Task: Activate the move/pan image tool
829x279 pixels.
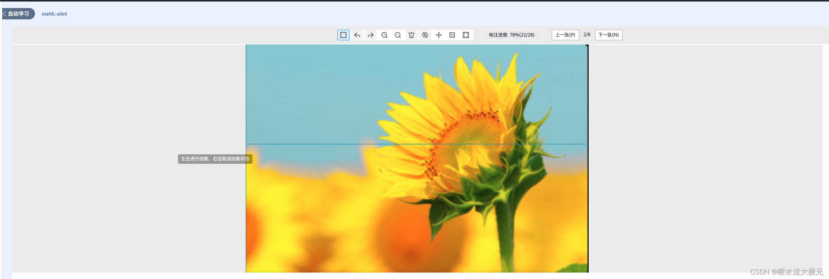Action: coord(439,35)
